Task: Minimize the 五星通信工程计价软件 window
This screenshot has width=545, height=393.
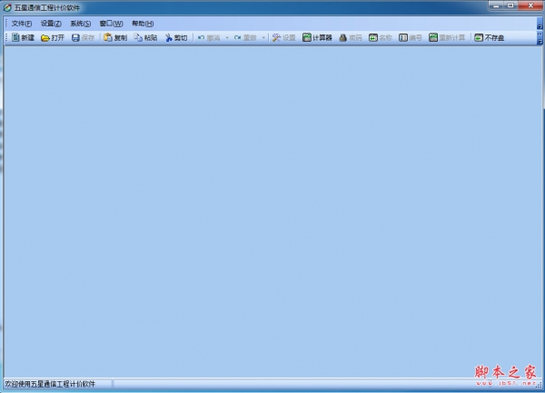Action: tap(496, 5)
